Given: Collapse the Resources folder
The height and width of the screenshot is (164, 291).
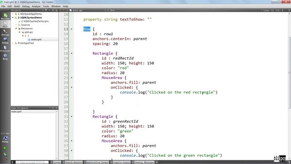Looking at the screenshot, I should [16, 28].
